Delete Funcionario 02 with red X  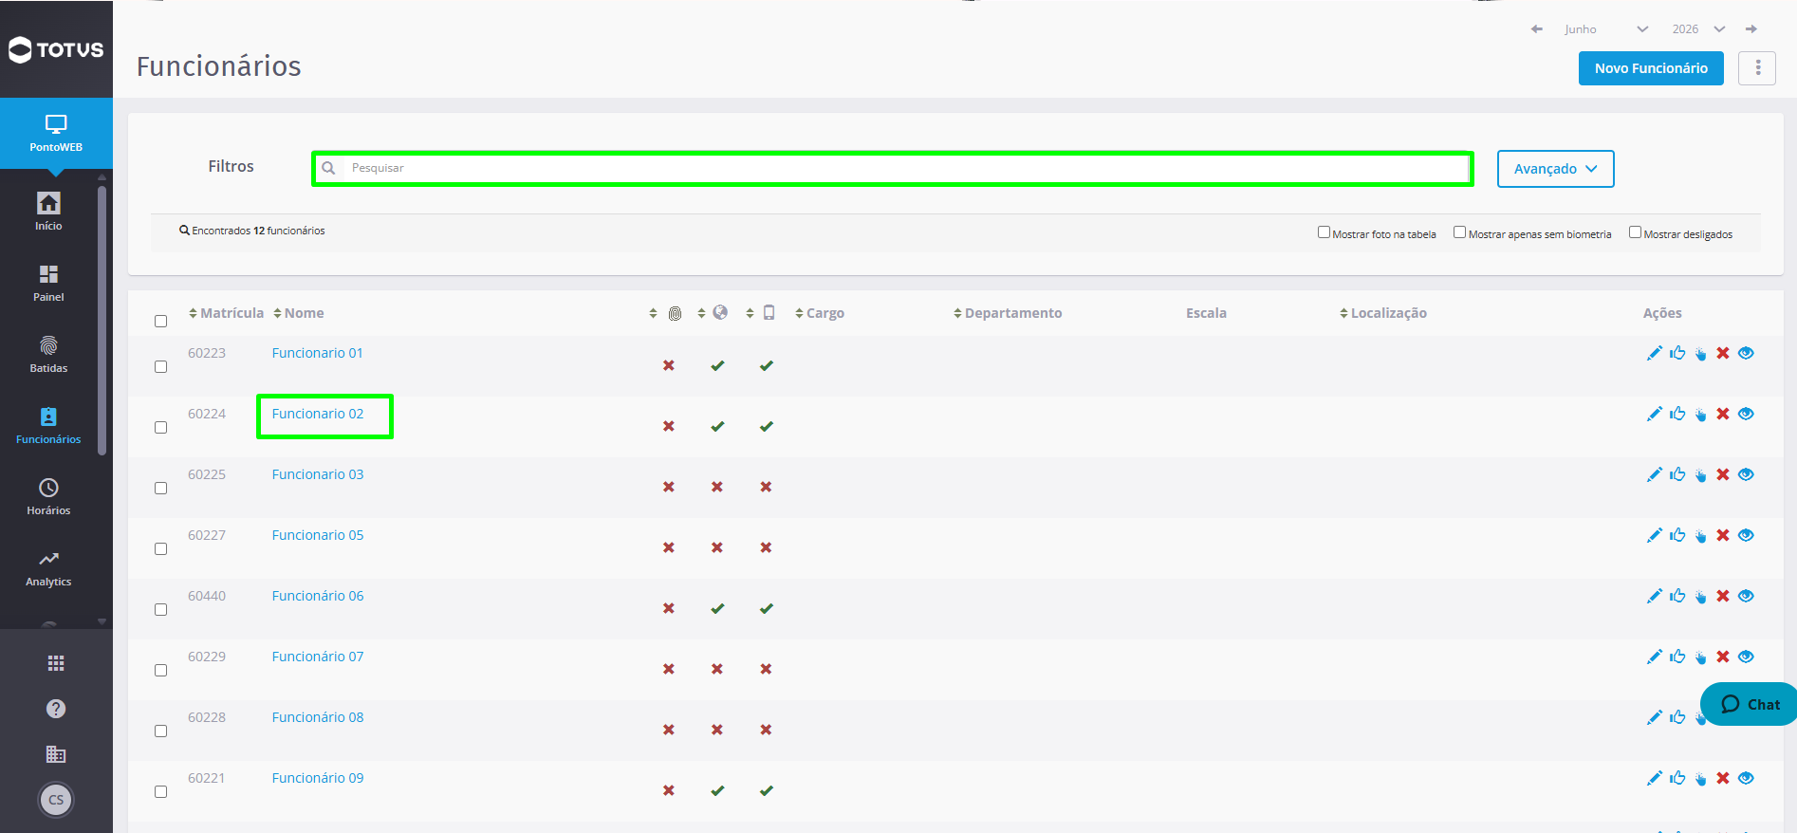(x=1723, y=414)
